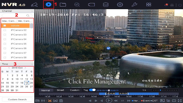Screen dimensions: 183x103
Task: Step to next frame
Action: point(96,101)
